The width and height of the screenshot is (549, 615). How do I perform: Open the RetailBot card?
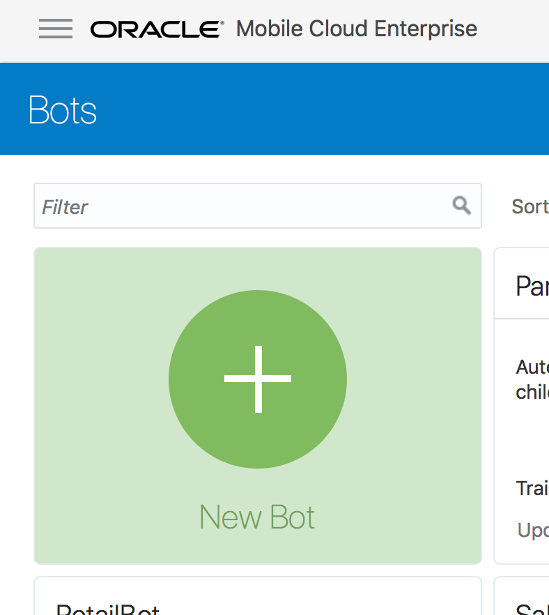258,595
